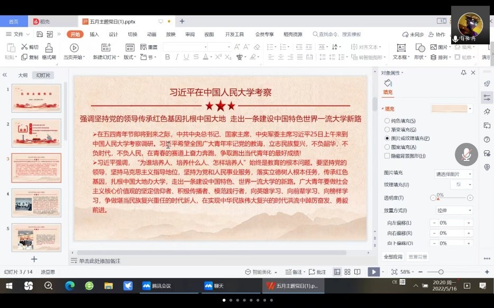Image resolution: width=494 pixels, height=308 pixels.
Task: Open the 插入 ribbon tab
Action: pyautogui.click(x=94, y=34)
